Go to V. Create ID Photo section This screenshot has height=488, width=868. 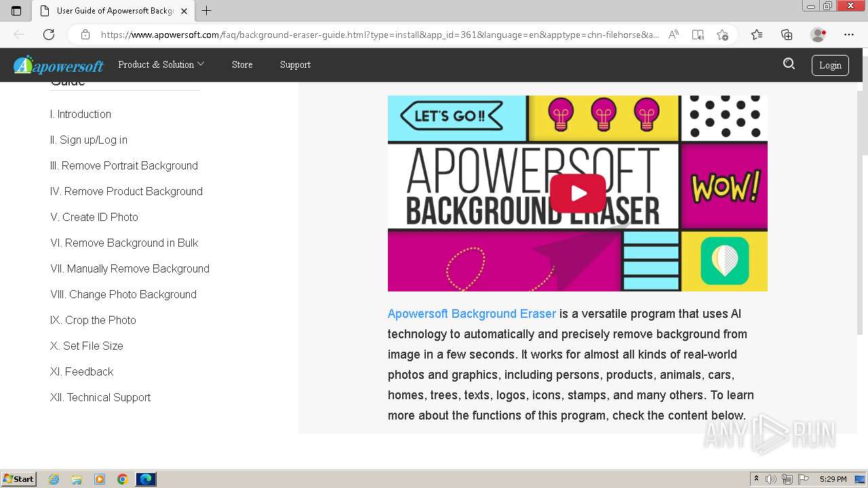point(94,217)
